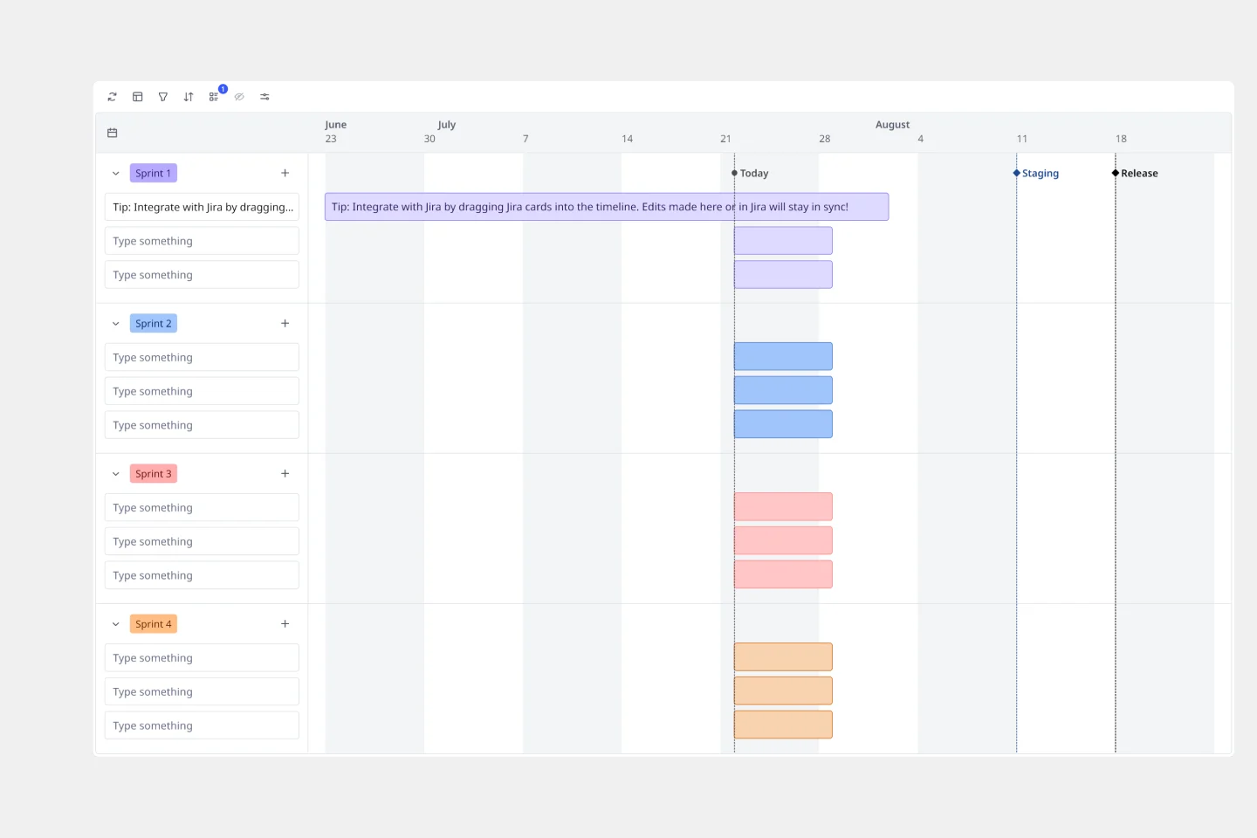The height and width of the screenshot is (838, 1257).
Task: Select the third orange bar in Sprint 4
Action: [x=783, y=725]
